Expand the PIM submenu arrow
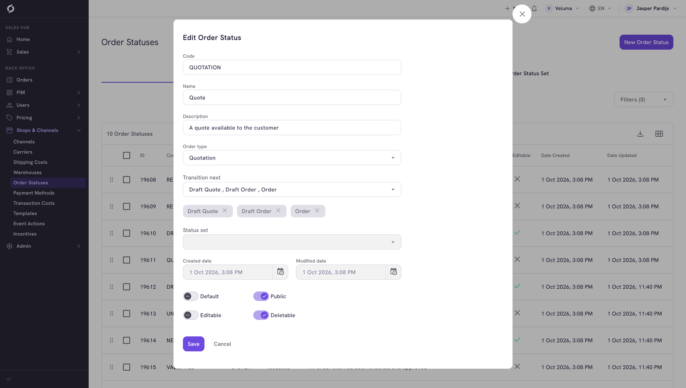The height and width of the screenshot is (388, 686). [x=79, y=93]
